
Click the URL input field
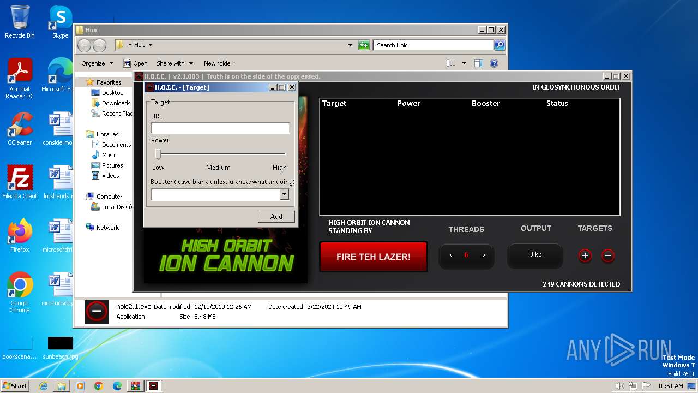pyautogui.click(x=220, y=128)
